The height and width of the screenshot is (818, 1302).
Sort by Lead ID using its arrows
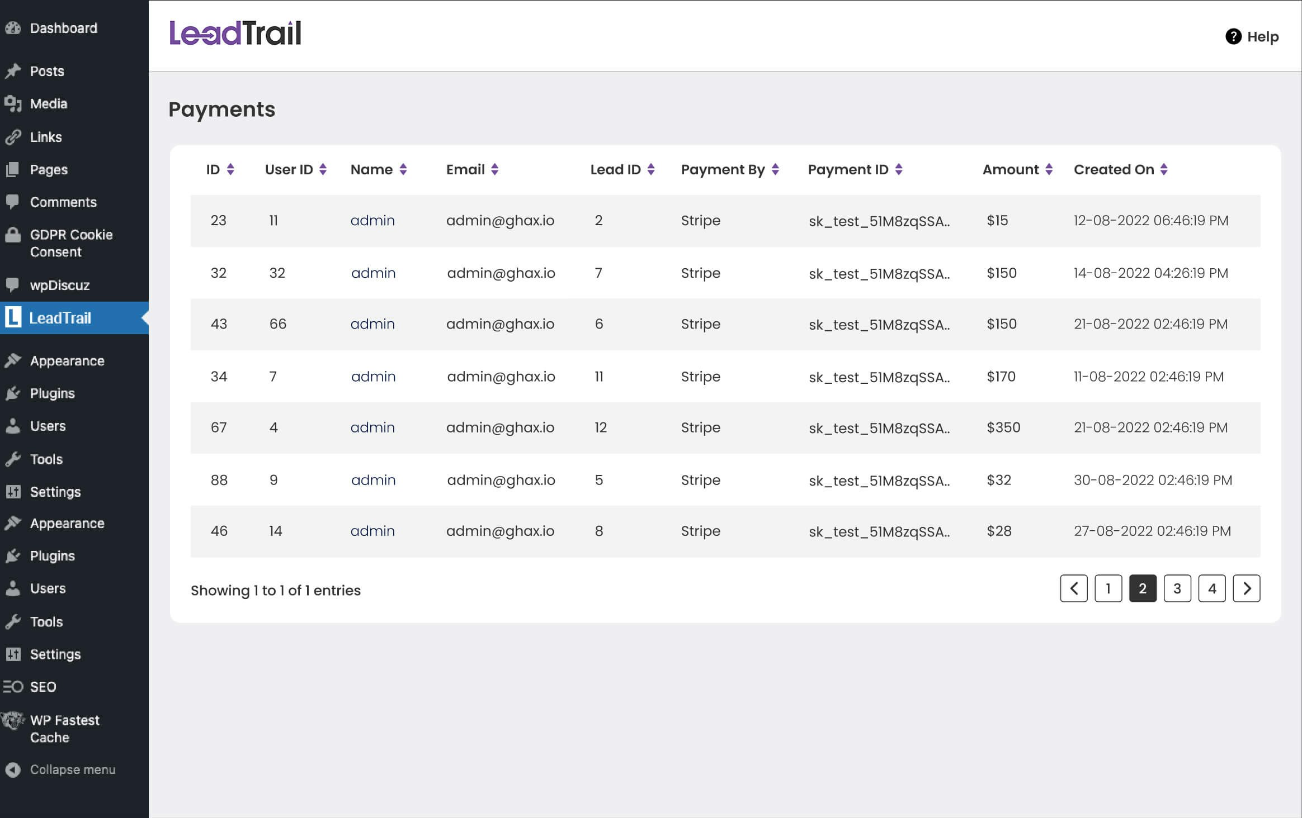pyautogui.click(x=651, y=169)
